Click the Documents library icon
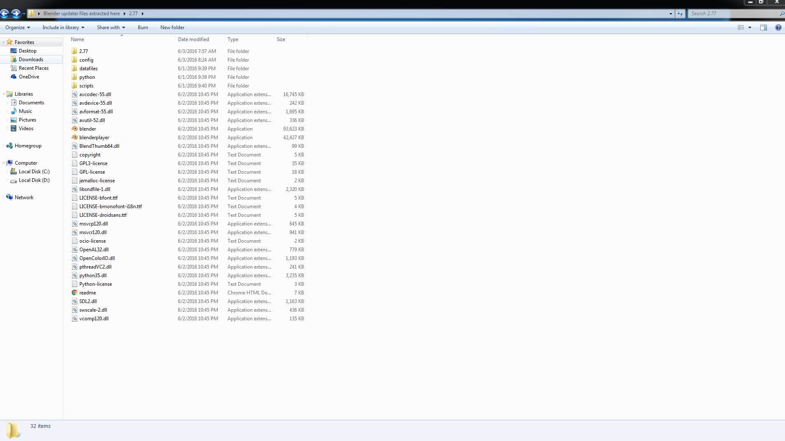The width and height of the screenshot is (785, 441). point(14,103)
